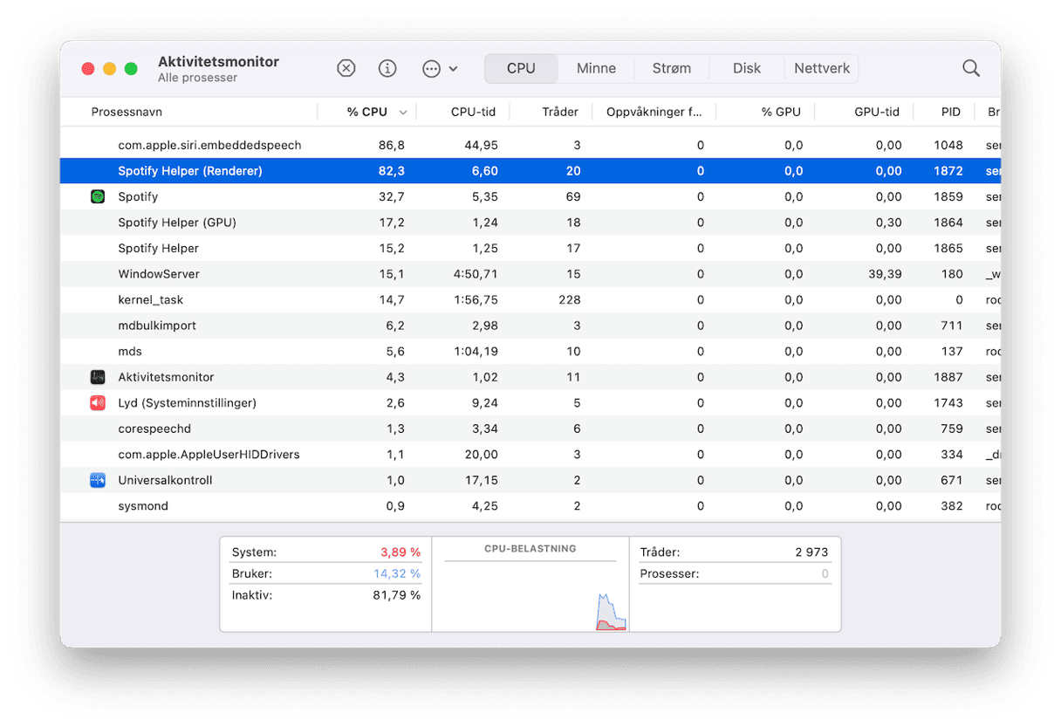
Task: Sort by the PID column header
Action: (x=950, y=112)
